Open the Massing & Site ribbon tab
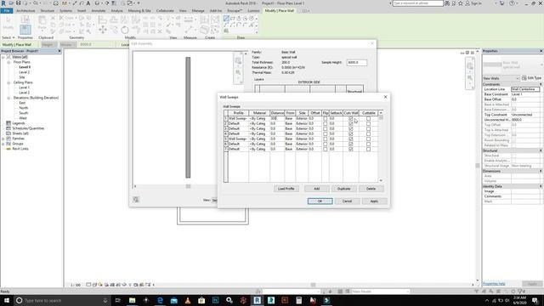This screenshot has width=544, height=306. pos(139,11)
